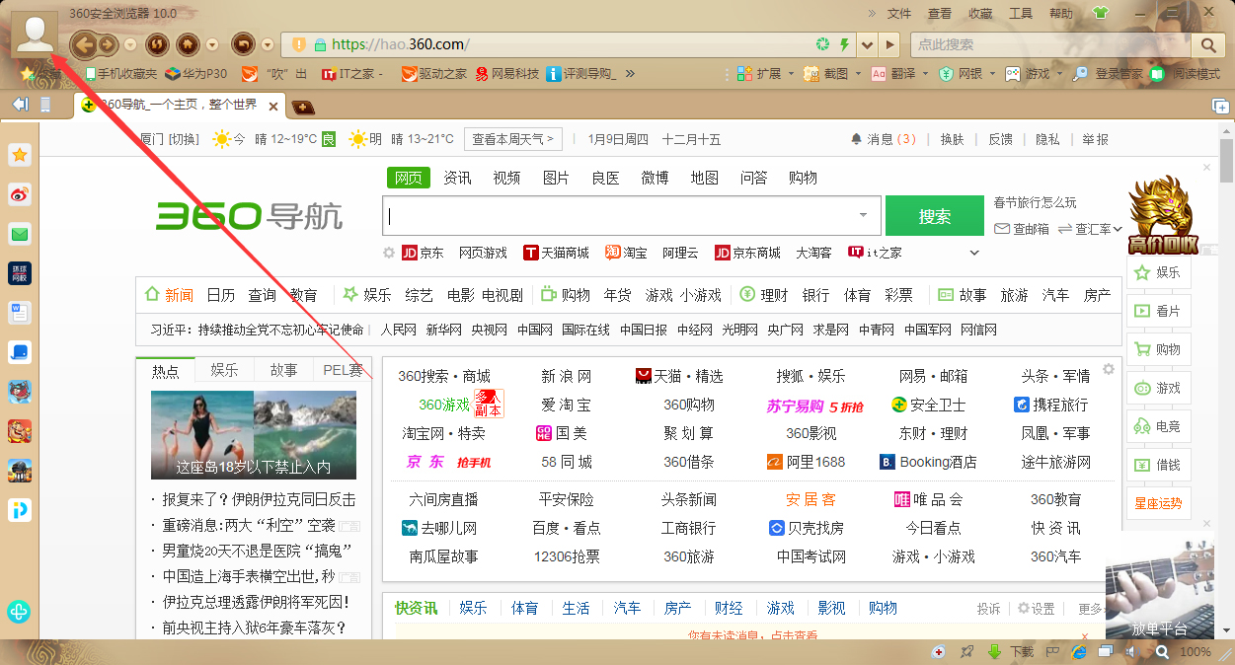Viewport: 1235px width, 665px height.
Task: Enable 阅读模式 reading mode
Action: tap(1196, 74)
